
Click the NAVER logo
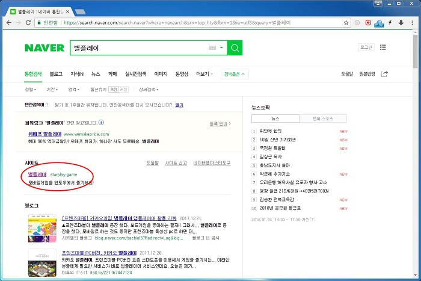(45, 48)
